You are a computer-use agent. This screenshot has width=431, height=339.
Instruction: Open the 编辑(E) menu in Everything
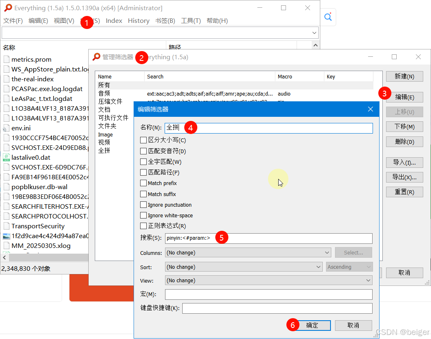point(38,20)
